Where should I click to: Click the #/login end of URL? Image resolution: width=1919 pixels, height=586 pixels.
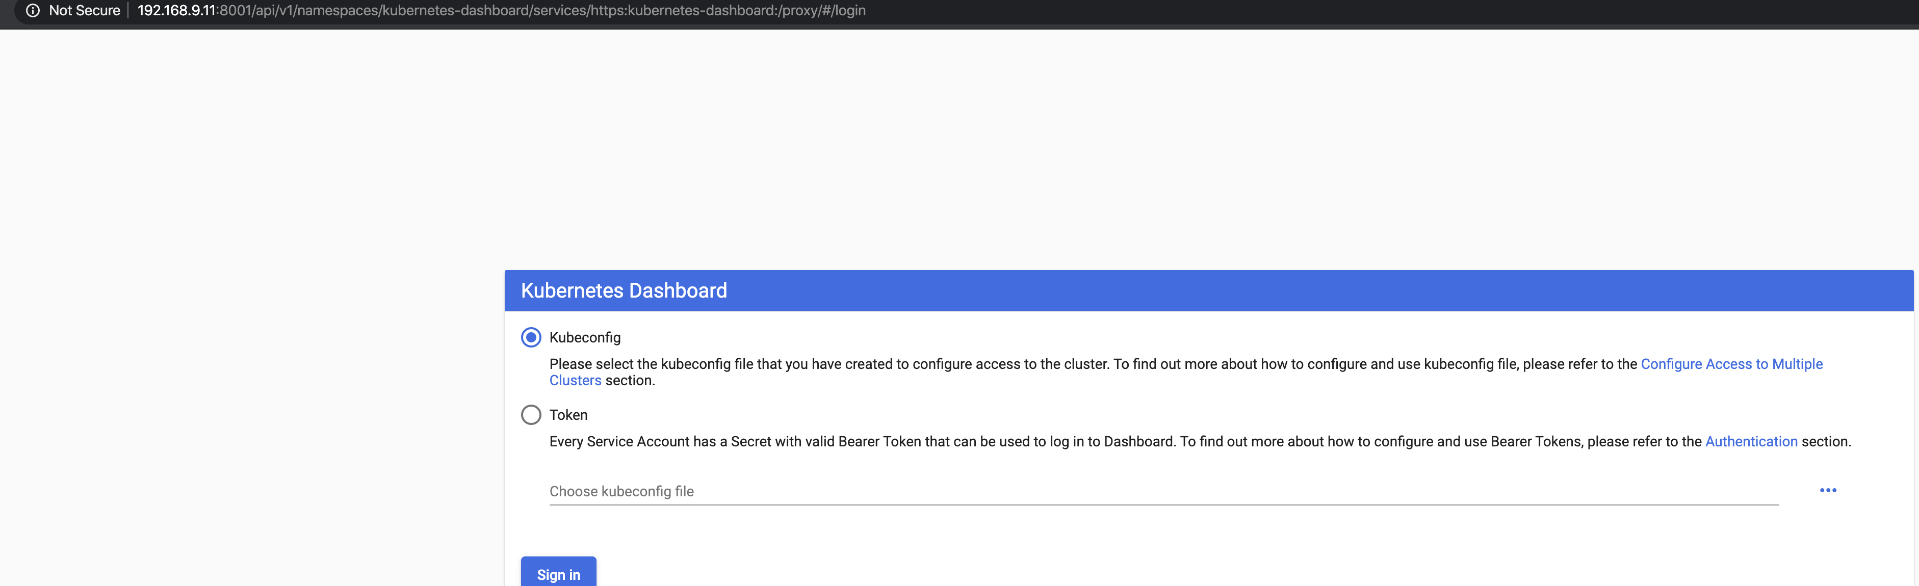click(x=843, y=10)
